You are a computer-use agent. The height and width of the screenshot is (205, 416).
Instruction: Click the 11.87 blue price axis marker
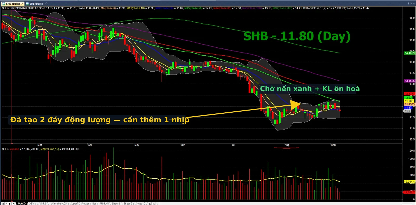(408, 108)
